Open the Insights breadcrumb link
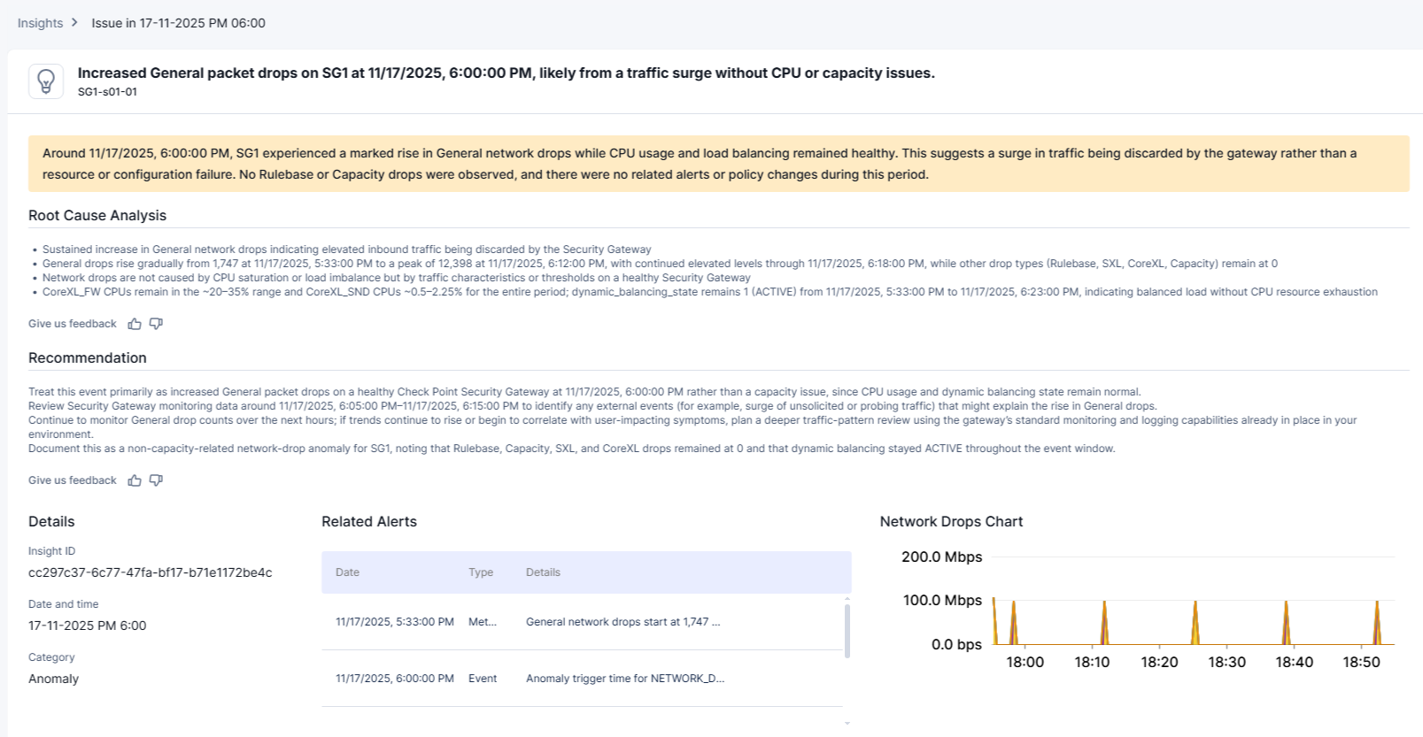The height and width of the screenshot is (737, 1423). 40,23
